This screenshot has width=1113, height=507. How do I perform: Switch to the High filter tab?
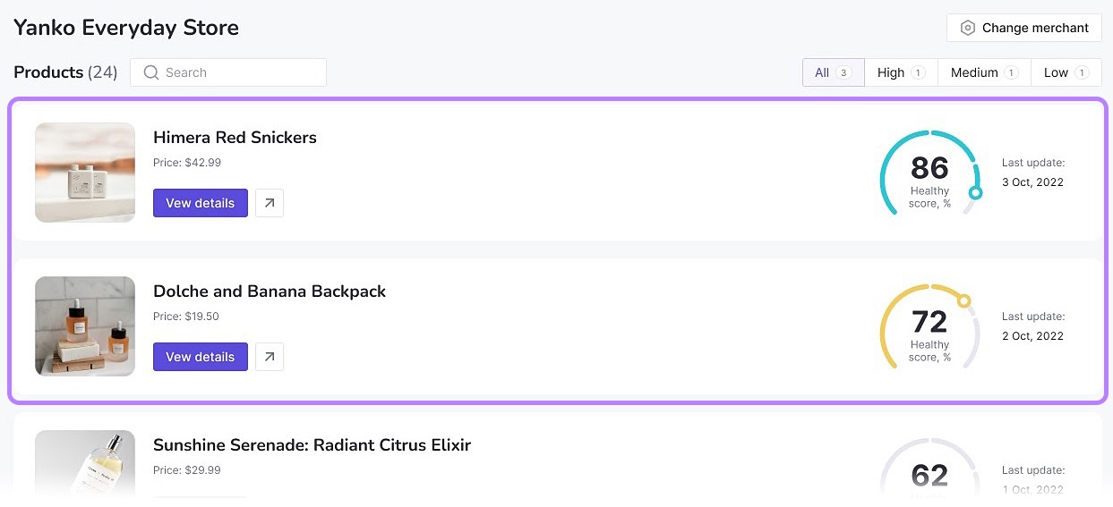[901, 72]
